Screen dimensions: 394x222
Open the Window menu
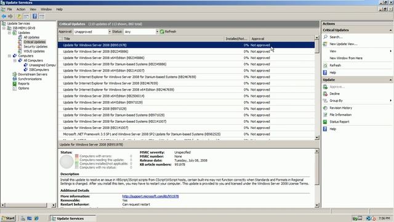pyautogui.click(x=46, y=9)
